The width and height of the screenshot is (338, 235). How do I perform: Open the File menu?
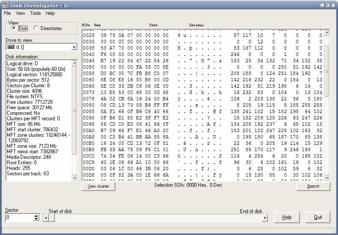[x=7, y=13]
